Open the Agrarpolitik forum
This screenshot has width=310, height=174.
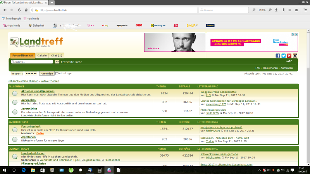(x=29, y=100)
